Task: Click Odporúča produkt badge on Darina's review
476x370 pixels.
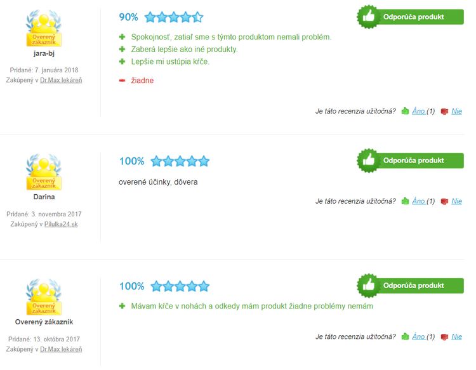Action: click(411, 161)
